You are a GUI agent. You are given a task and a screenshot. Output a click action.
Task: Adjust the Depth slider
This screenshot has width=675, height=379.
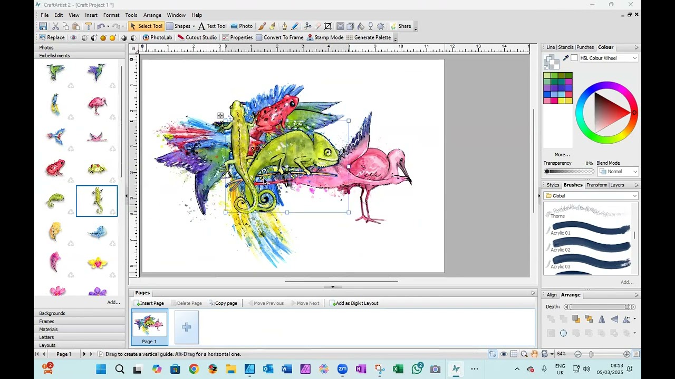click(x=599, y=307)
